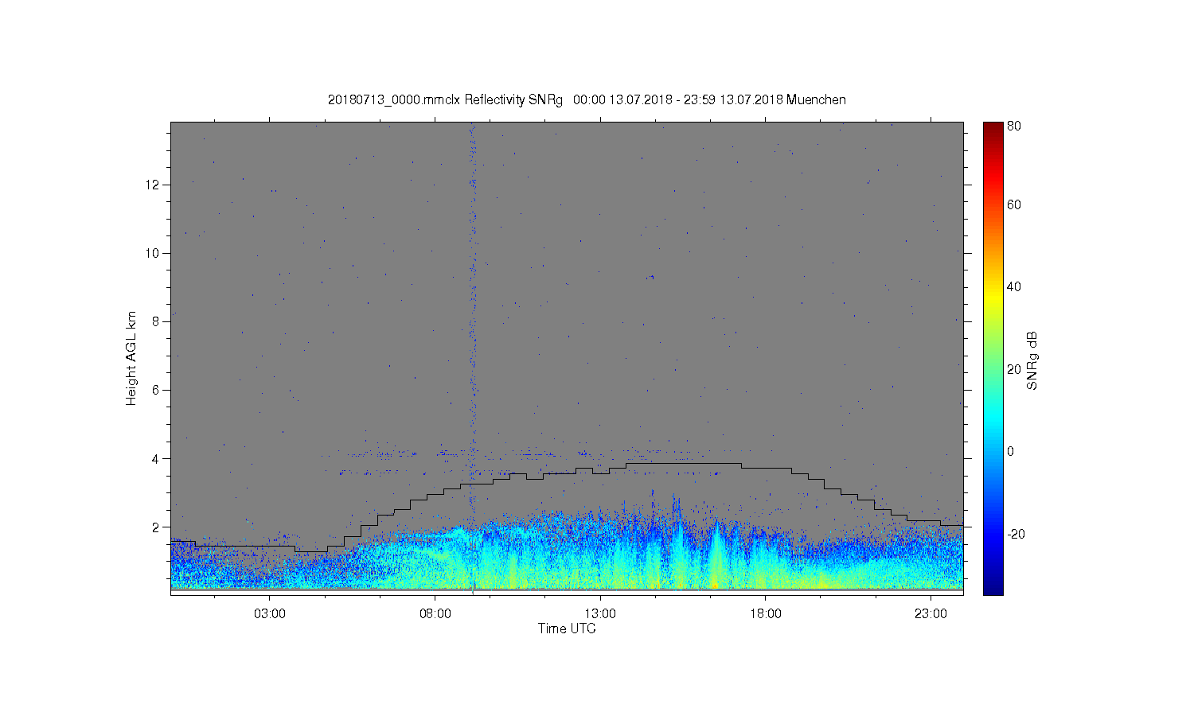Click height axis tick label 6

tap(157, 390)
